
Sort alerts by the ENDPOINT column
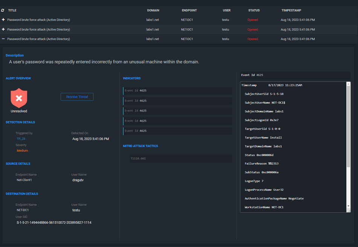point(189,10)
